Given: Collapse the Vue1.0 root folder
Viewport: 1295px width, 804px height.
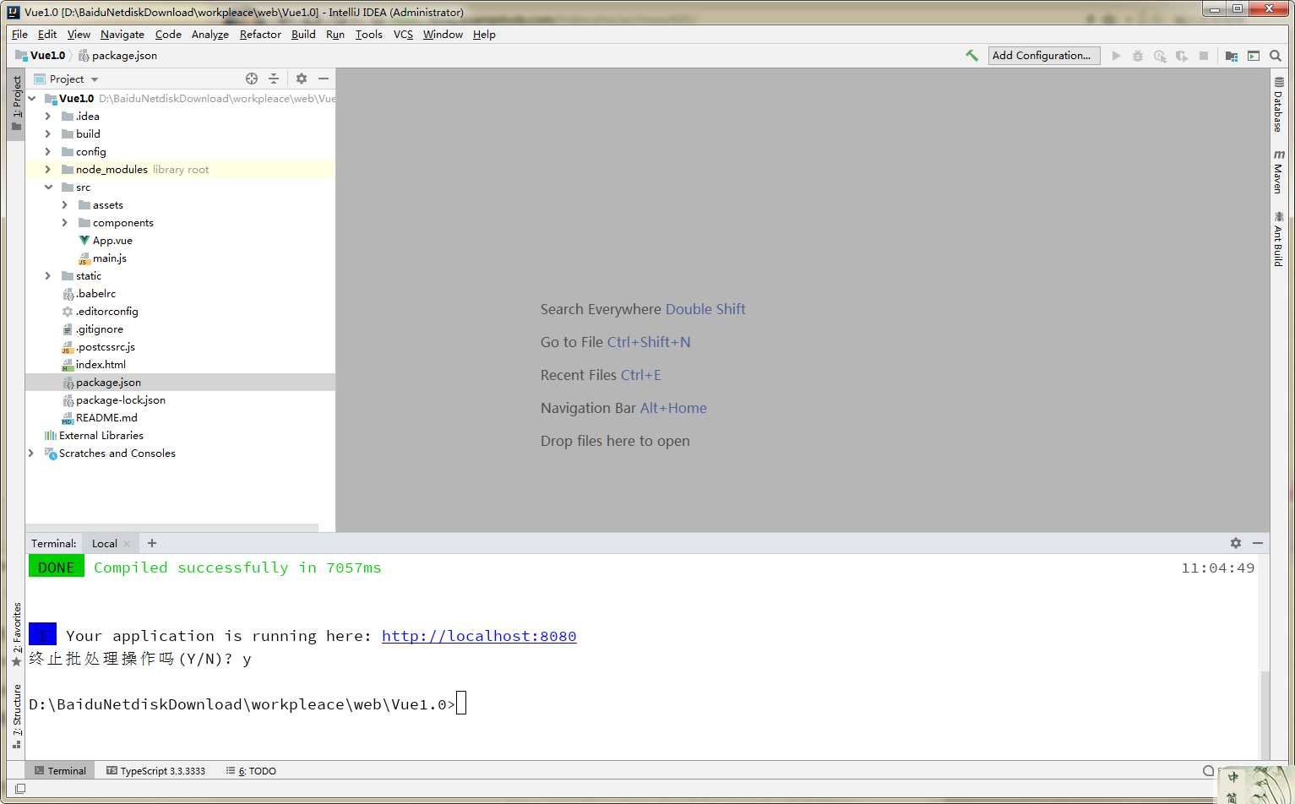Looking at the screenshot, I should tap(32, 99).
